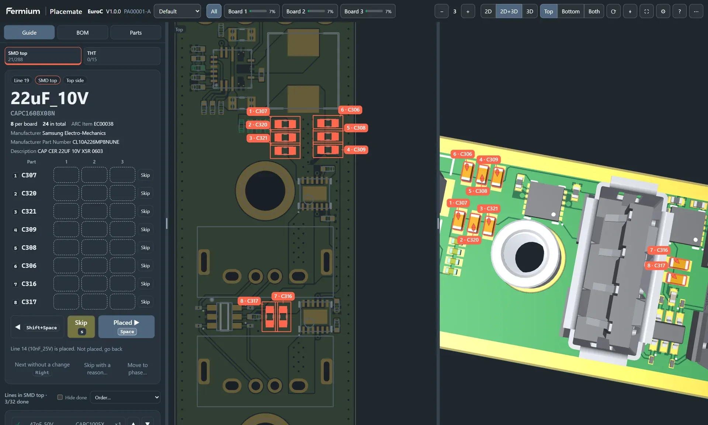Move line up with up-arrow at list bottom
This screenshot has height=425, width=708.
tap(133, 423)
